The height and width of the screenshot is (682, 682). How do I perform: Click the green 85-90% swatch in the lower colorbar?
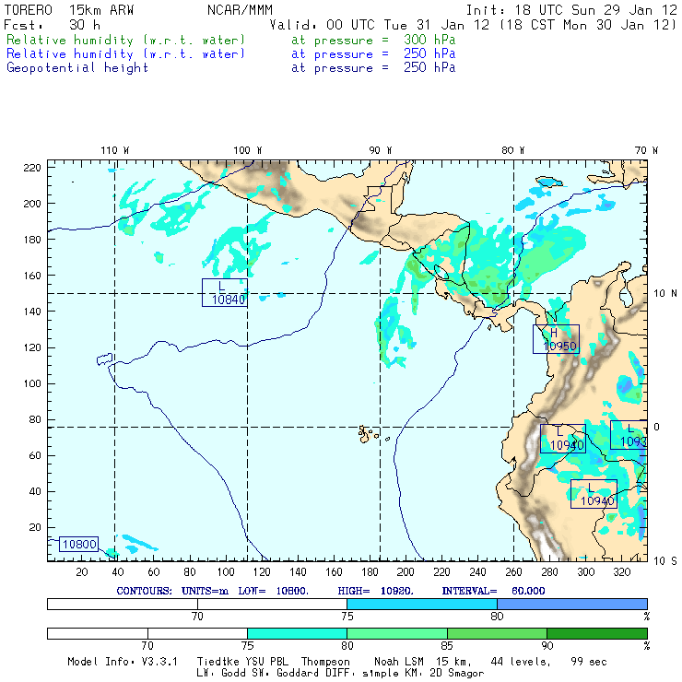(x=497, y=633)
